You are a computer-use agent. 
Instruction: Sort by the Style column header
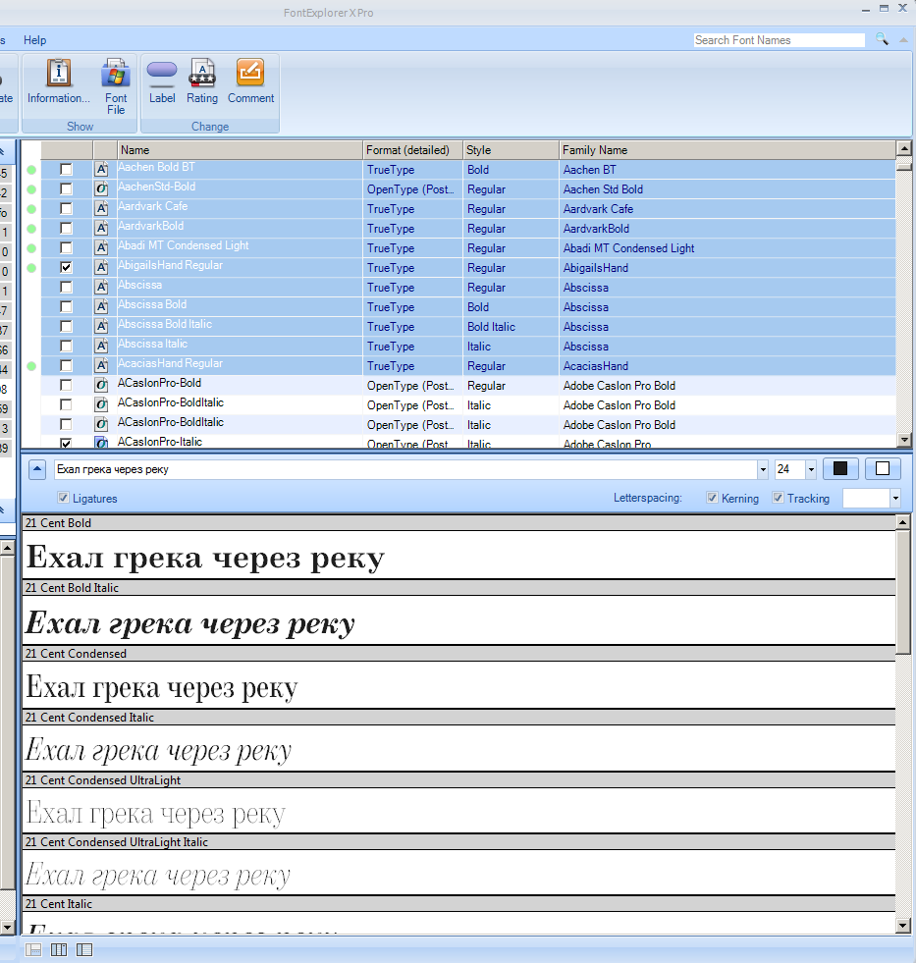tap(511, 150)
